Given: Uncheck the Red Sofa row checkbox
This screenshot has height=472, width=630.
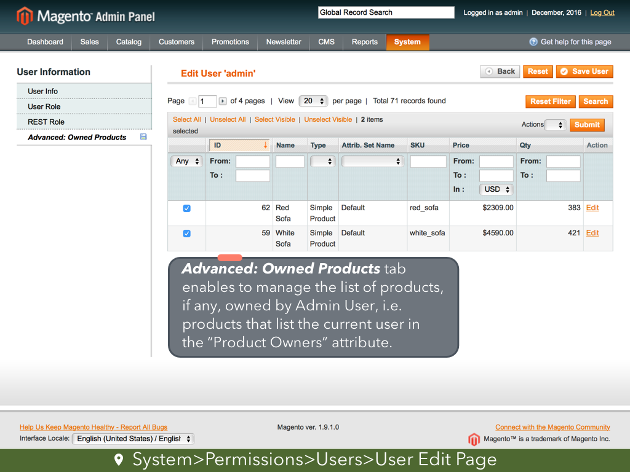Looking at the screenshot, I should pos(187,208).
